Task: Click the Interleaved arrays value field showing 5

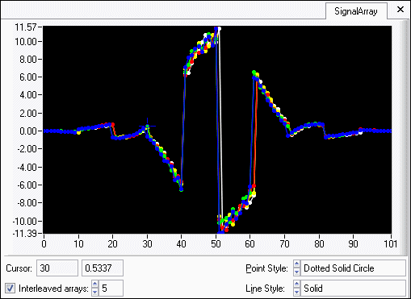Action: 111,289
